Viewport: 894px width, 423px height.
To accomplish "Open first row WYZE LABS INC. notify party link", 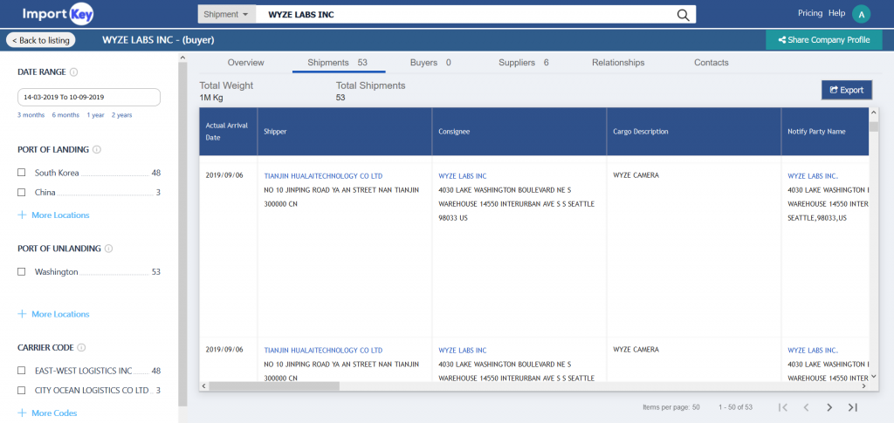I will tap(813, 176).
